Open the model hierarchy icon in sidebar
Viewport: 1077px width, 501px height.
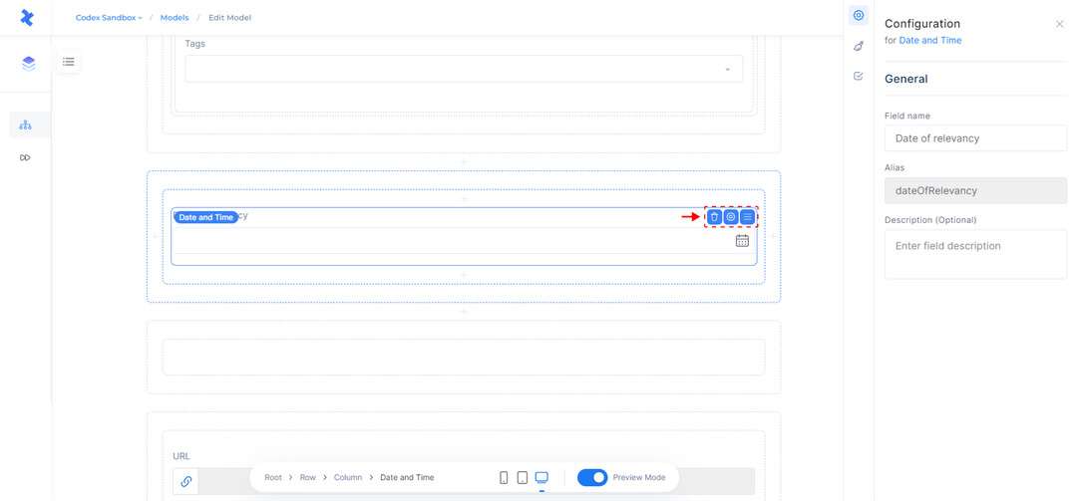pyautogui.click(x=25, y=125)
